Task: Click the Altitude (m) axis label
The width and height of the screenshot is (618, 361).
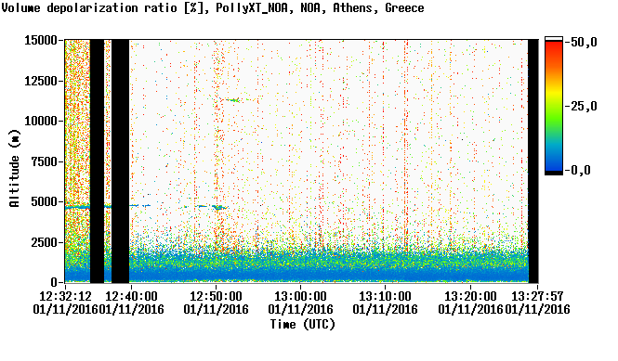Action: click(14, 168)
